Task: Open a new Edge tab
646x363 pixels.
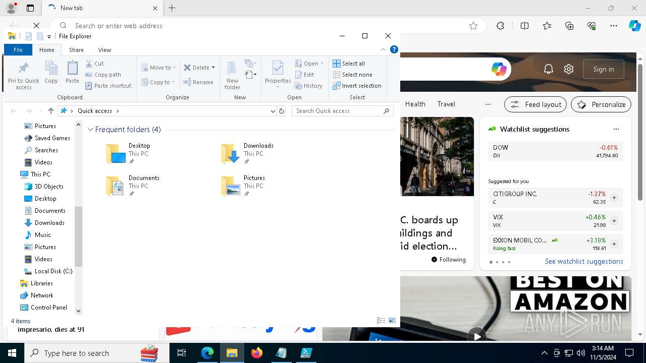Action: pos(172,8)
